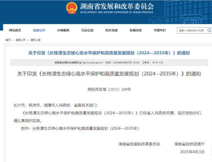The height and width of the screenshot is (162, 212).
Task: Click the 附件 attachment line text
Action: pos(80,128)
